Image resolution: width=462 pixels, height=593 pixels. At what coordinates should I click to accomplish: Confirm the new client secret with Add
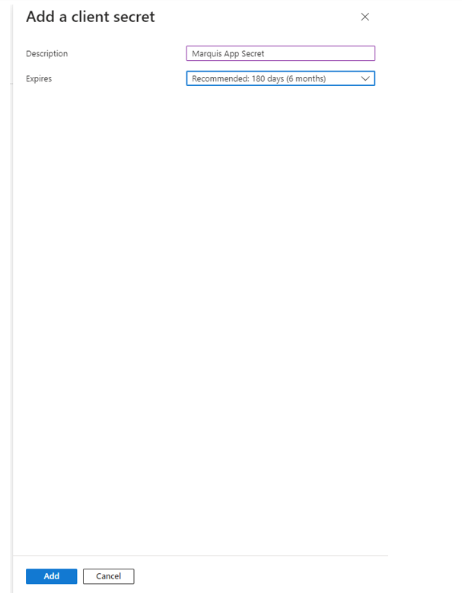click(51, 576)
